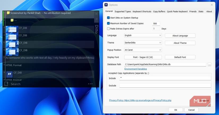Open the Popup Position dropdown
Image resolution: width=219 pixels, height=115 pixels.
tap(143, 50)
